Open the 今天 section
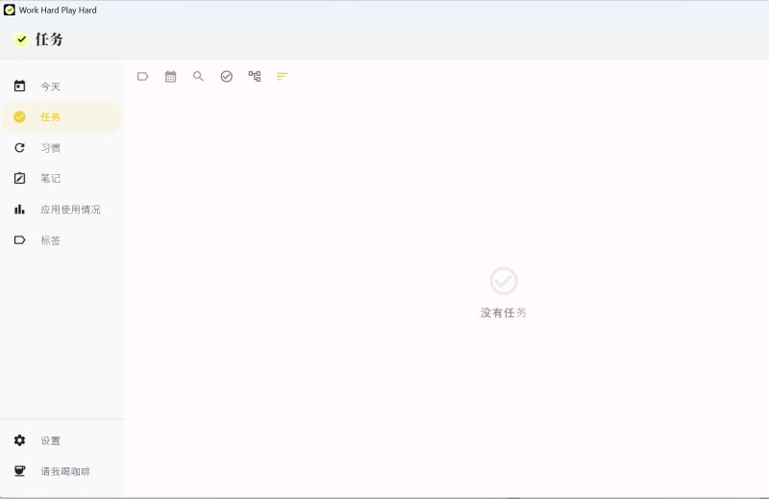This screenshot has width=769, height=499. 62,87
